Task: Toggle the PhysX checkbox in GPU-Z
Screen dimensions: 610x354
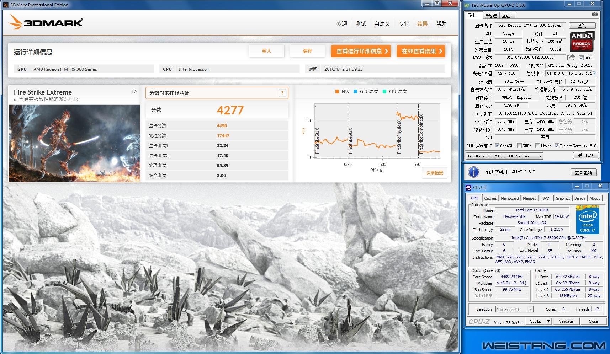Action: (x=537, y=146)
